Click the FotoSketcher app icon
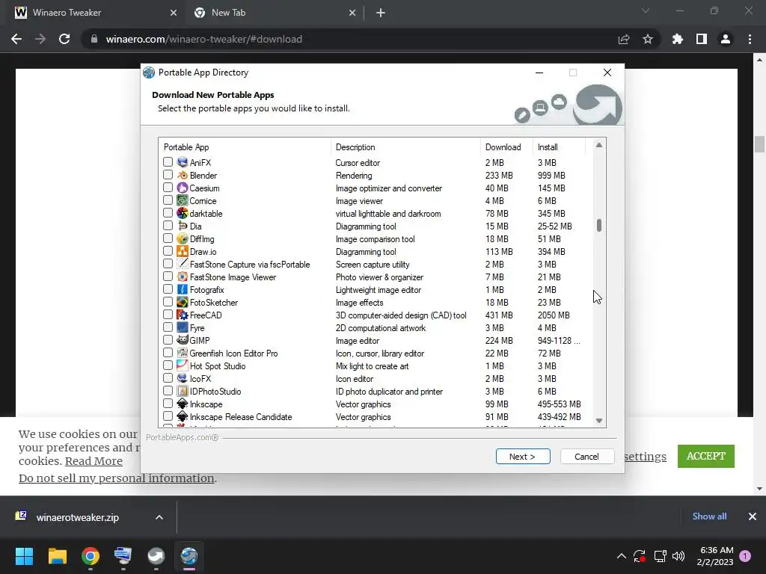The width and height of the screenshot is (766, 574). (x=183, y=302)
